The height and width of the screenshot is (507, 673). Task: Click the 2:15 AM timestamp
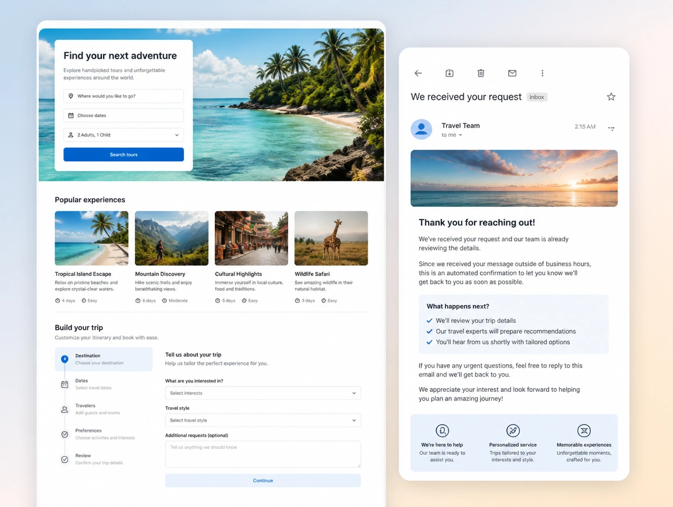coord(585,127)
